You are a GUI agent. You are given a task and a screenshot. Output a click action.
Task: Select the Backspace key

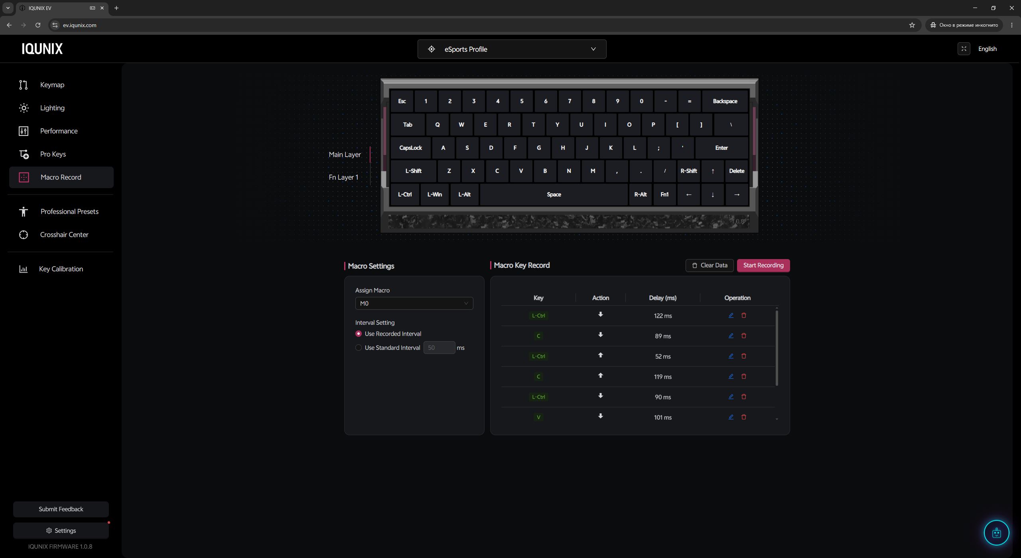(x=725, y=101)
